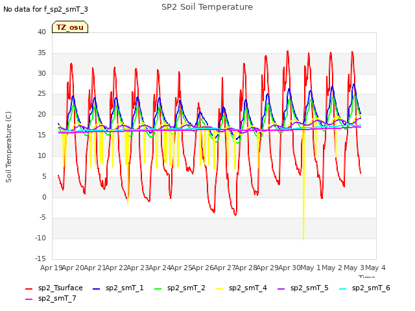The width and height of the screenshot is (415, 311).
Task: Click the yellow spike dropping to -10
Action: tap(303, 185)
